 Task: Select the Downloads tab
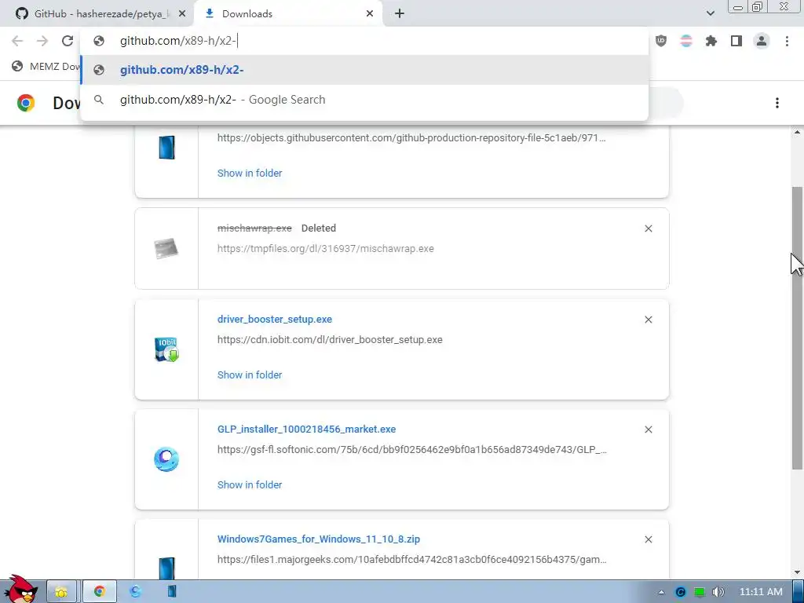[287, 14]
